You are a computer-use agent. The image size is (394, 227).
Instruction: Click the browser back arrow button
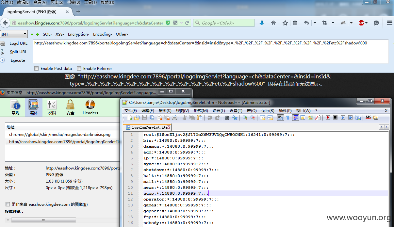[x=5, y=23]
